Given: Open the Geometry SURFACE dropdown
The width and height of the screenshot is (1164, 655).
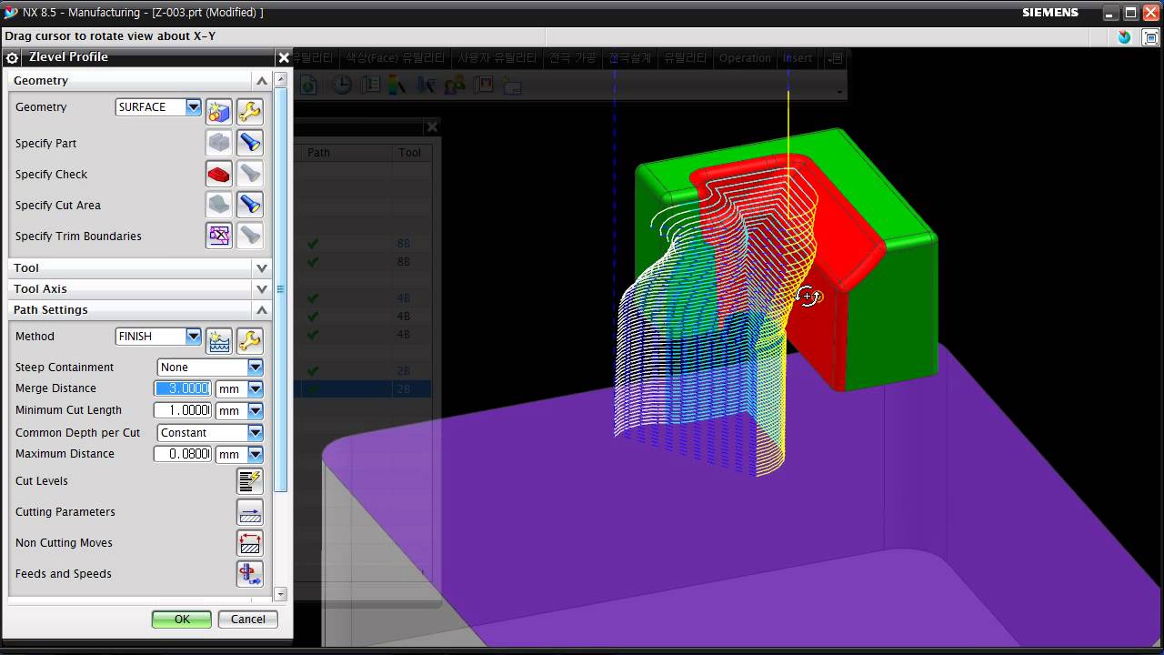Looking at the screenshot, I should pos(193,107).
